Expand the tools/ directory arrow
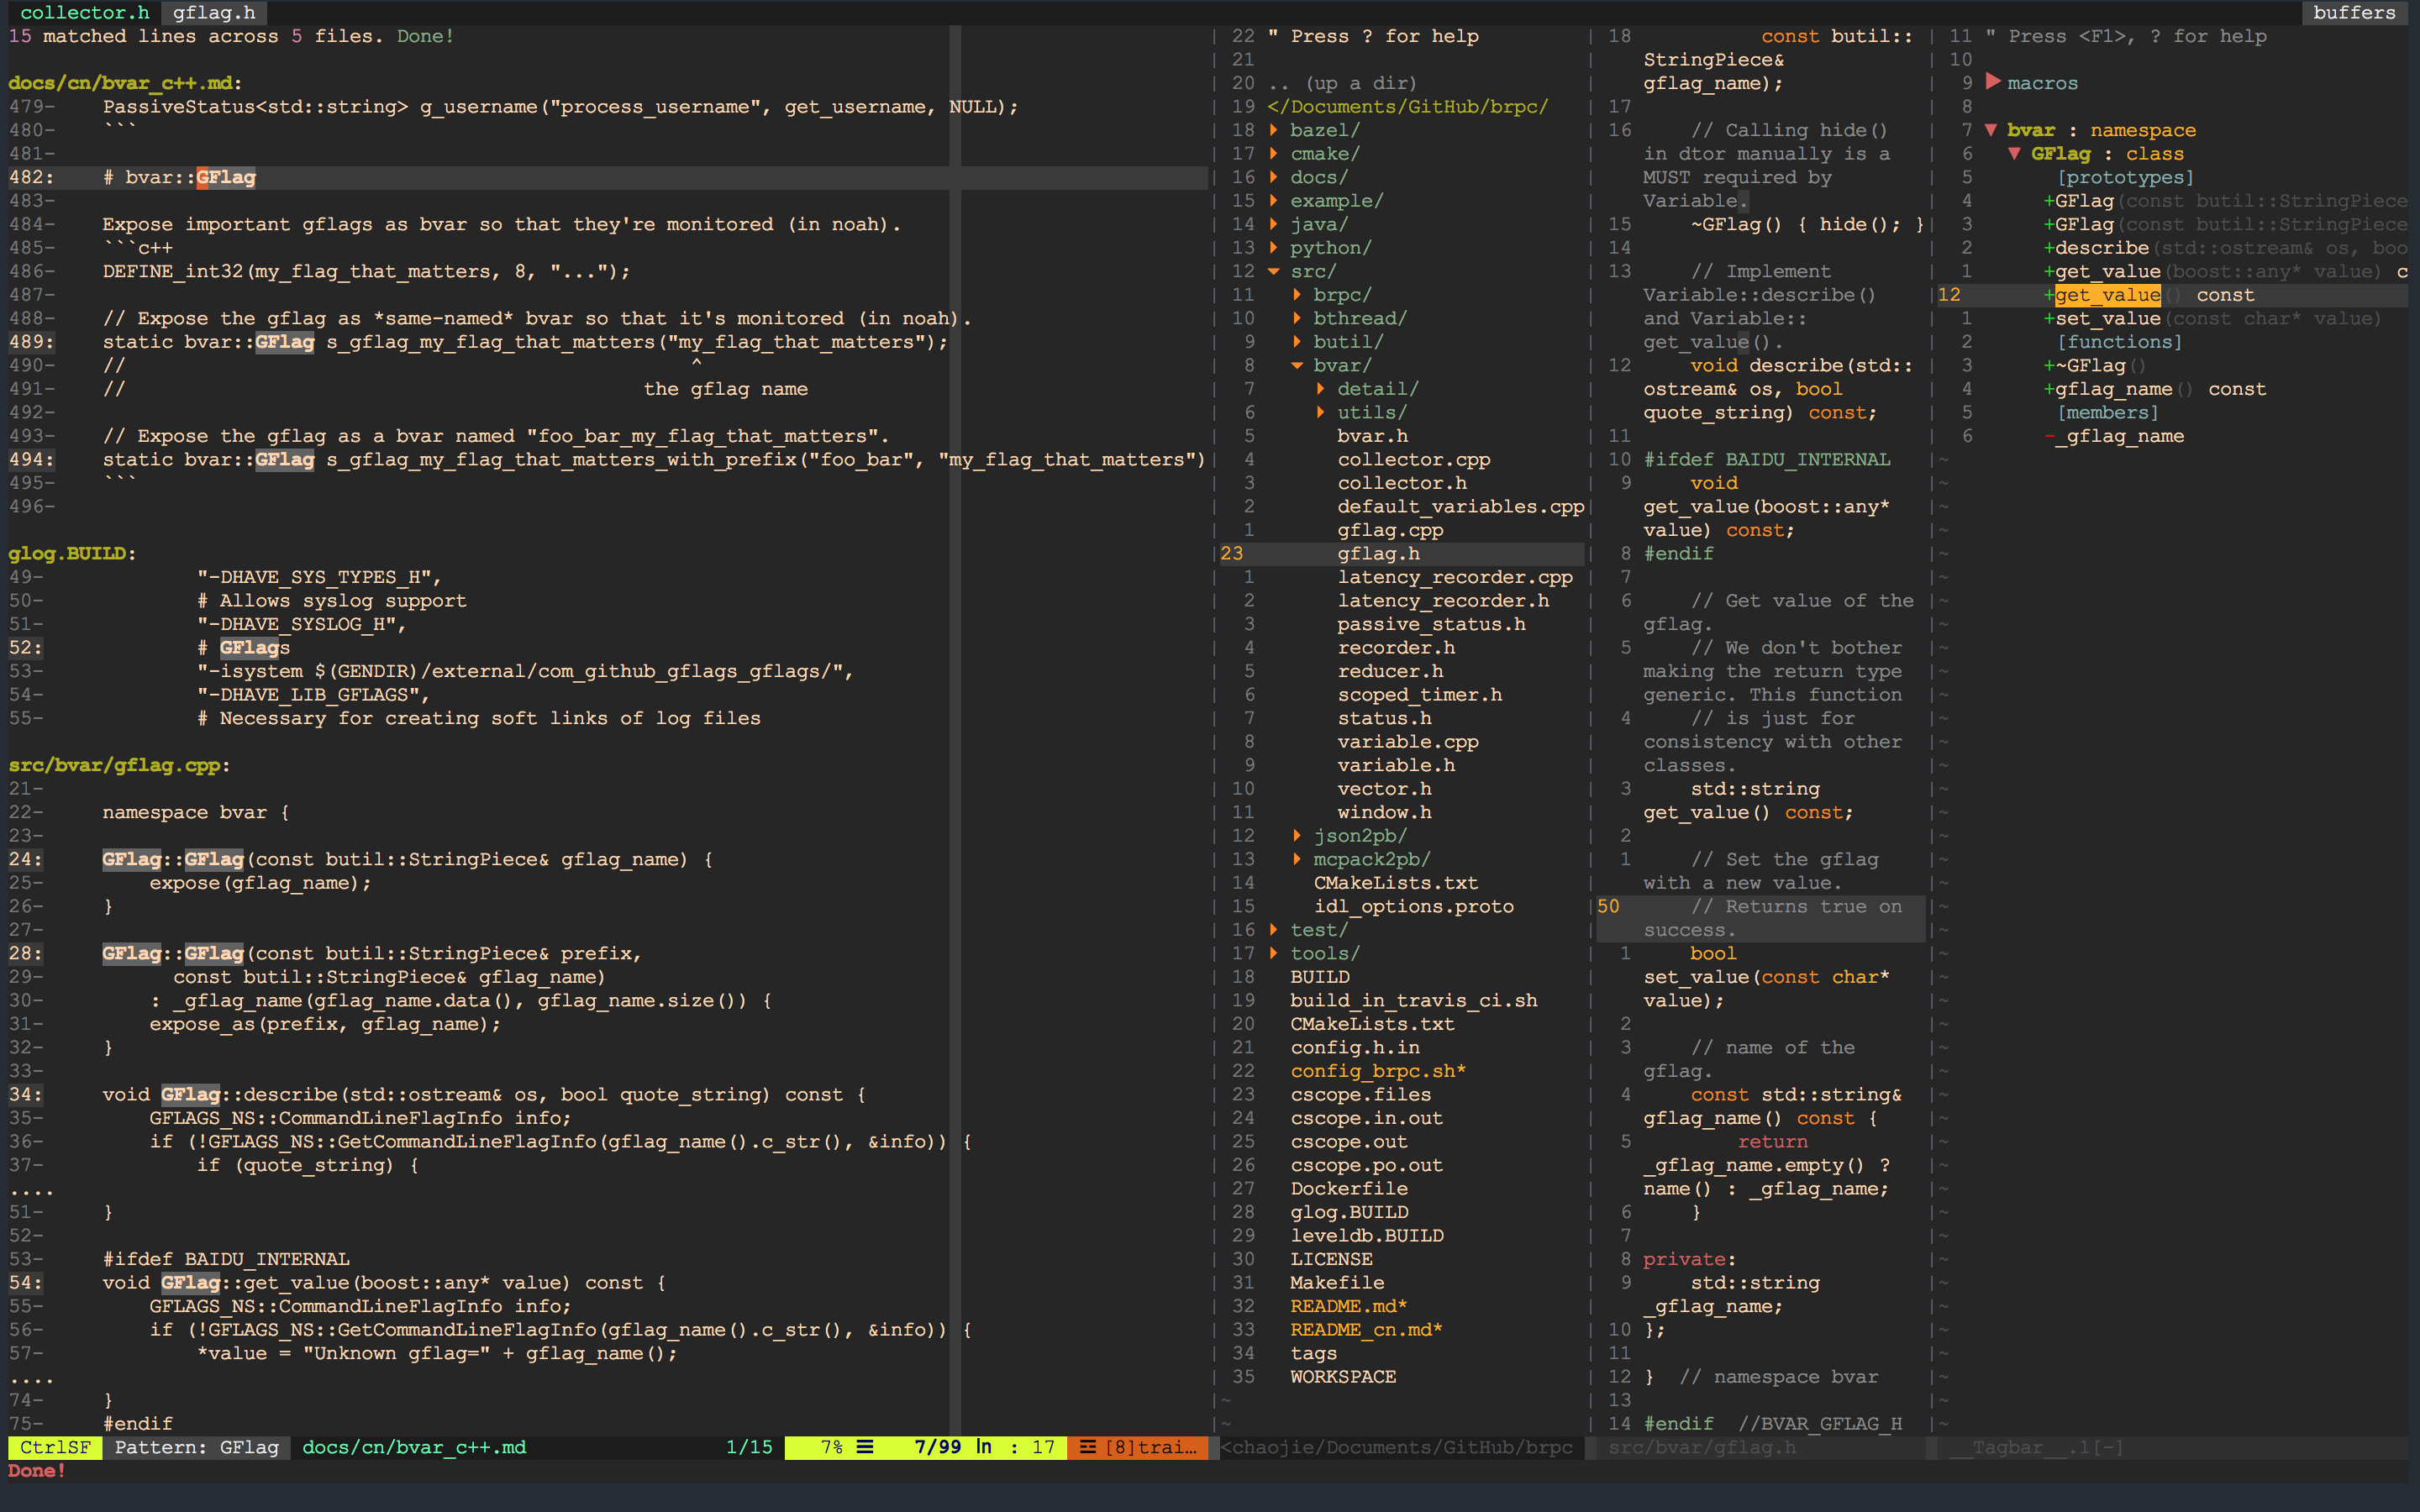The width and height of the screenshot is (2420, 1512). coord(1274,953)
